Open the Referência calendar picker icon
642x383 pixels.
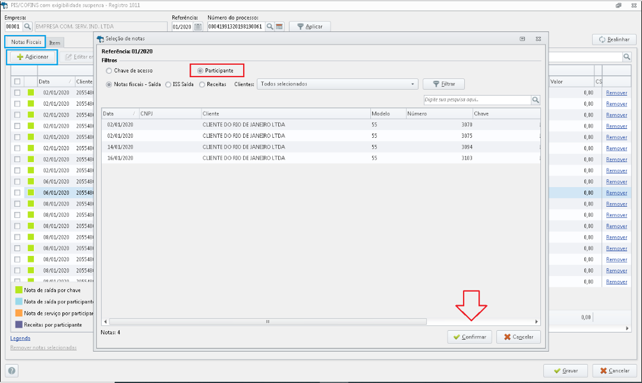197,27
